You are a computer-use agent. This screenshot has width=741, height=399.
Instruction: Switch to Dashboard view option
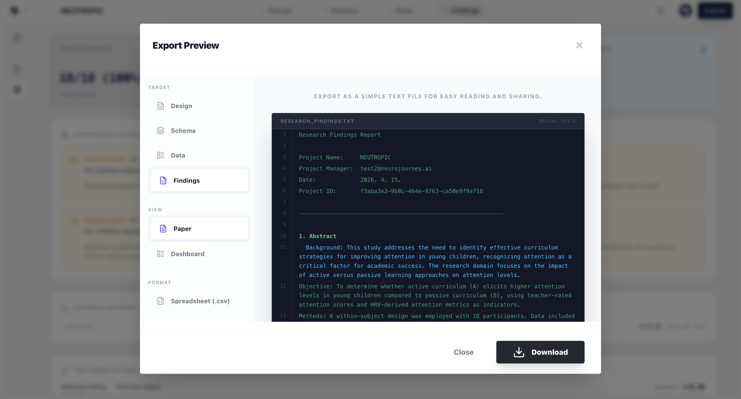coord(187,254)
